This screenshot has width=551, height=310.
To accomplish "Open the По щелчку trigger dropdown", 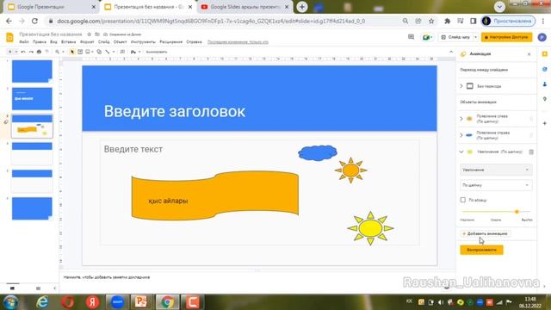I will click(x=496, y=185).
